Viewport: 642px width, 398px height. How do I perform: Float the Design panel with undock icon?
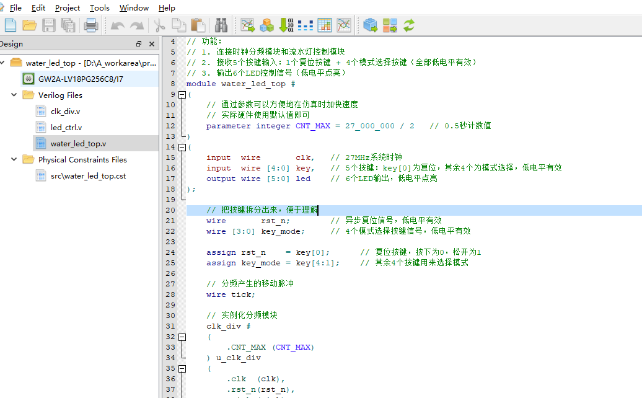point(139,44)
